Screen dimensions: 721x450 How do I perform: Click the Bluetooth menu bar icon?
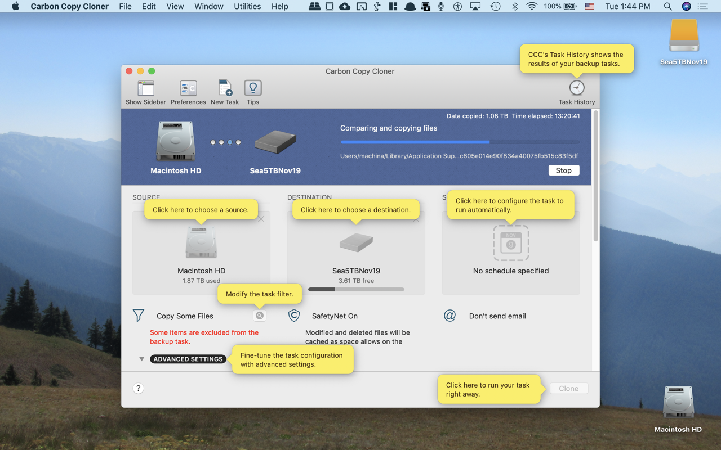click(x=514, y=6)
